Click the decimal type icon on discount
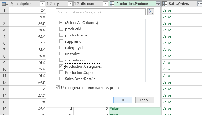Screen dimensions: 202x115 pyautogui.click(x=77, y=4)
